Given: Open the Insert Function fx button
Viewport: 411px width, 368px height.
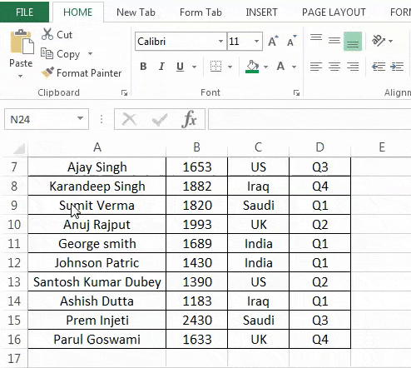Looking at the screenshot, I should point(189,119).
